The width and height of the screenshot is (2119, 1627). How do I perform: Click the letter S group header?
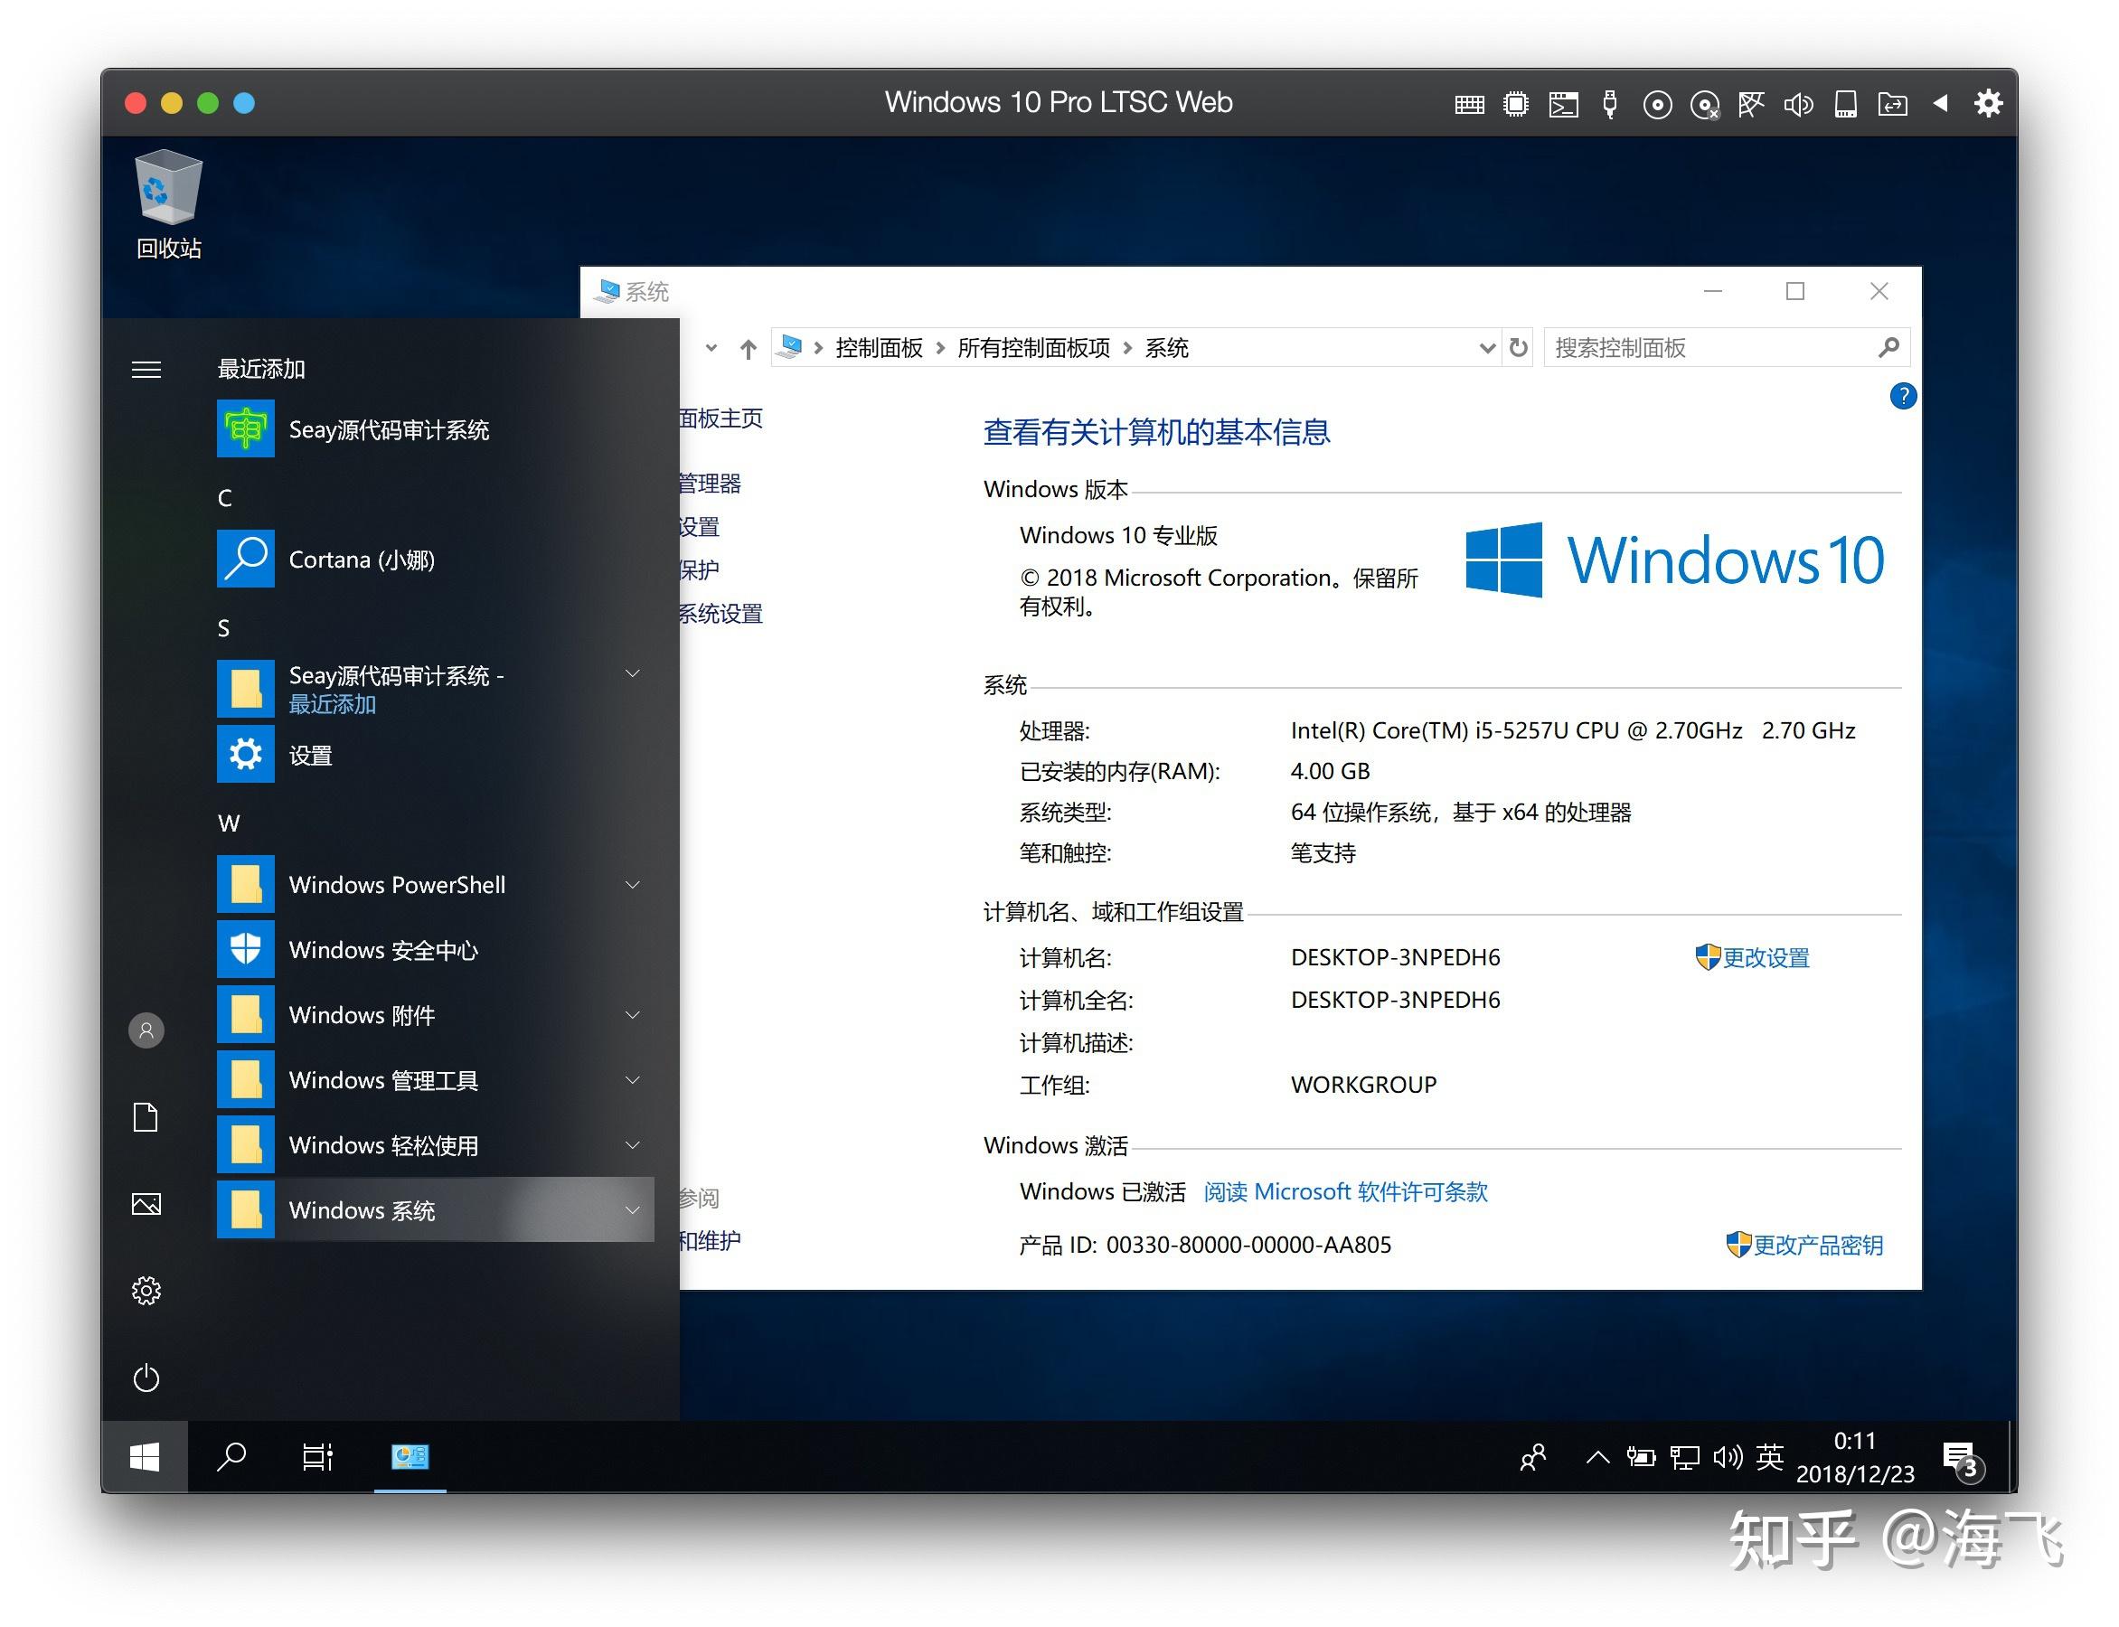point(223,627)
